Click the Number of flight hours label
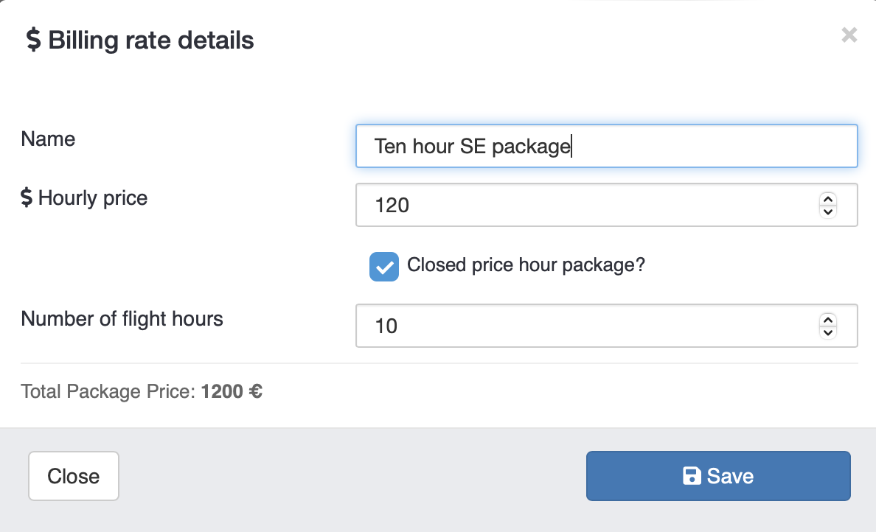 pos(122,318)
